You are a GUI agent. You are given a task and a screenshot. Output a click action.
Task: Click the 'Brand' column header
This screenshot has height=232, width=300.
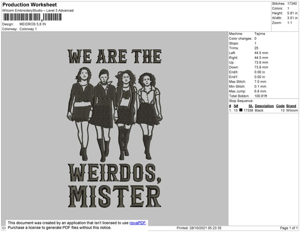pyautogui.click(x=291, y=106)
